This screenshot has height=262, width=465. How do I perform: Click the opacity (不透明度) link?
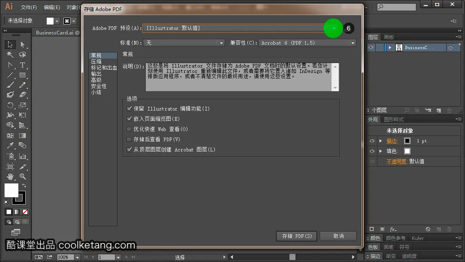point(396,161)
